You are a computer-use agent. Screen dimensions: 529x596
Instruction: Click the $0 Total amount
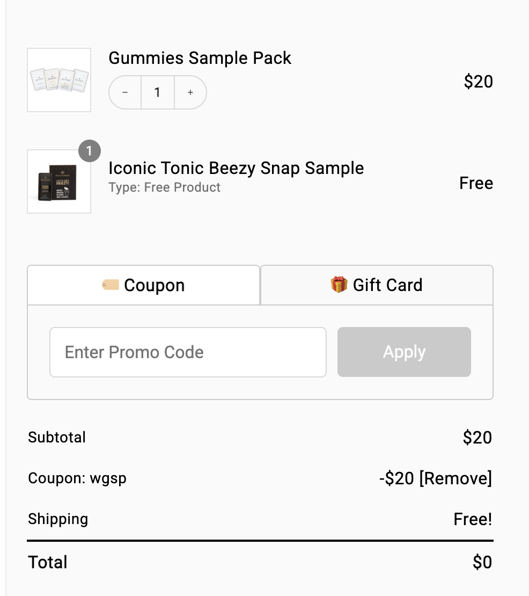point(482,562)
